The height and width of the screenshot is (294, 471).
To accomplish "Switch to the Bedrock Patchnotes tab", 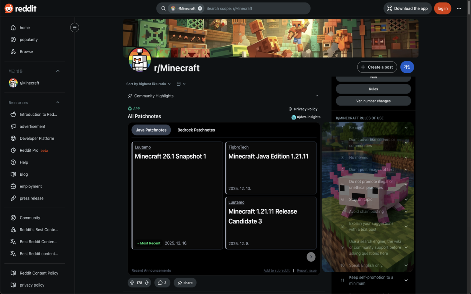I will pos(196,130).
